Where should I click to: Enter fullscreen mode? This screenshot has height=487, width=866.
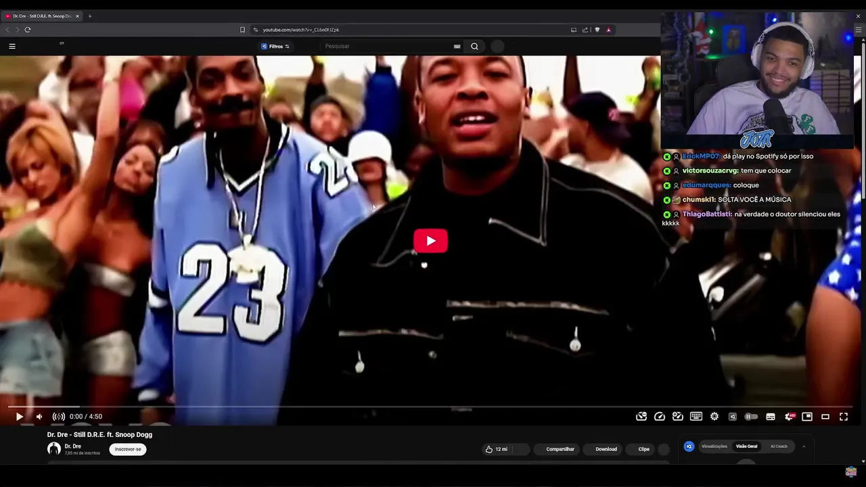[x=844, y=417]
